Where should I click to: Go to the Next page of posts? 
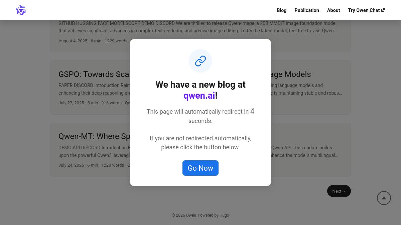[x=339, y=191]
